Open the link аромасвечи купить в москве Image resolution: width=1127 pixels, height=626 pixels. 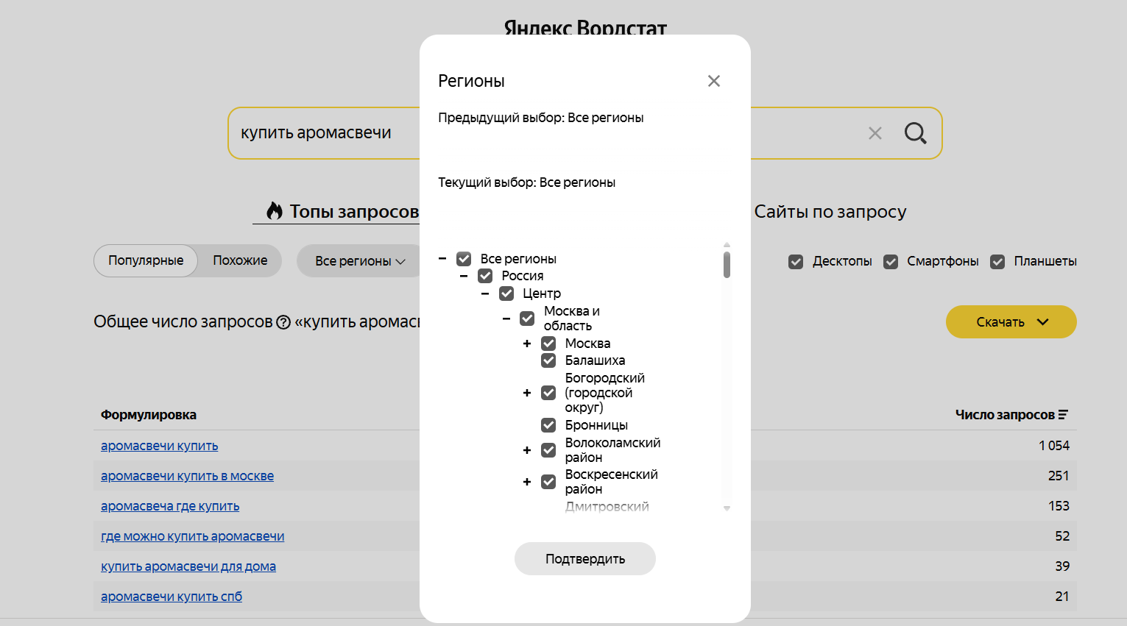pyautogui.click(x=187, y=476)
